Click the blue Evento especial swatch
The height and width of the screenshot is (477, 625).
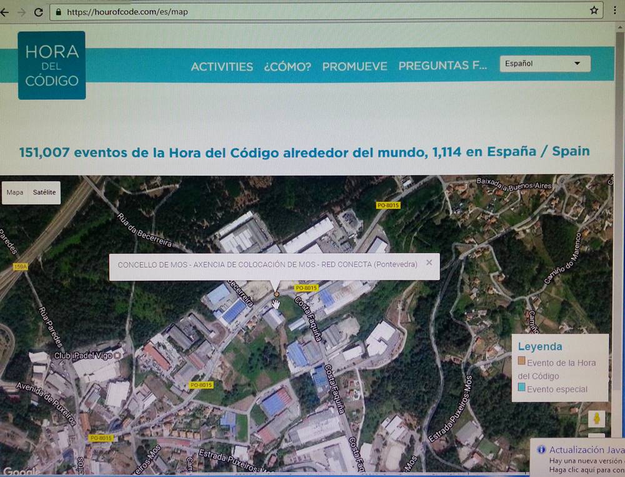(521, 387)
